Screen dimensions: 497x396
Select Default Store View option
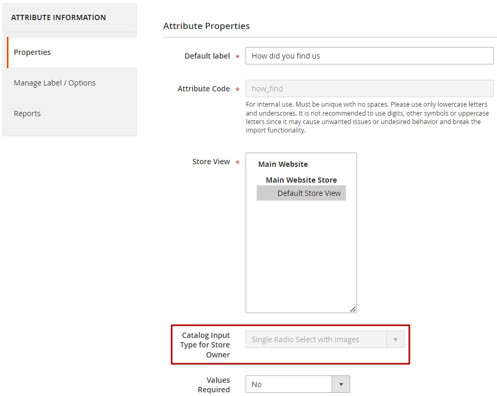301,193
